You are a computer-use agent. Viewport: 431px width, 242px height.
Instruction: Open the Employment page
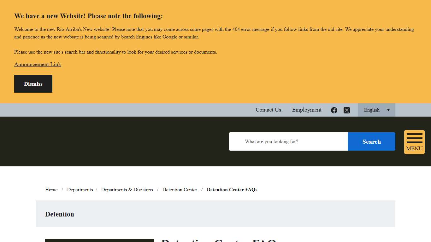[307, 110]
